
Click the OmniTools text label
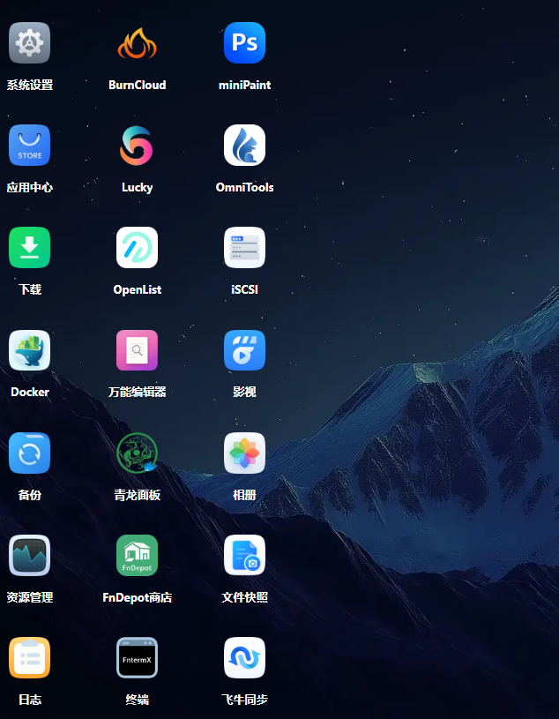245,187
